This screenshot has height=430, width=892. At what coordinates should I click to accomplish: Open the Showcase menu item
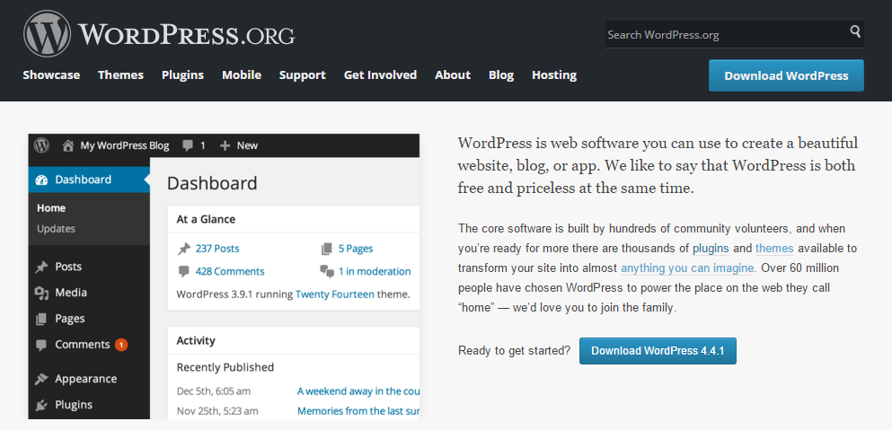(x=51, y=75)
